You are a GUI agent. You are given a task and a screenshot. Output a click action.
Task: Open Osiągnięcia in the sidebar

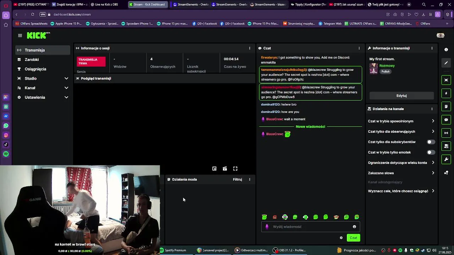click(43, 69)
